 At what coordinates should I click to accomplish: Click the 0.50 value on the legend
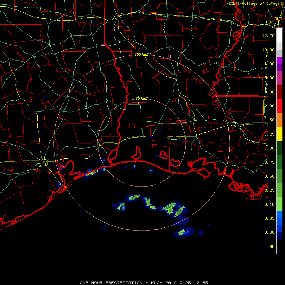(x=269, y=176)
